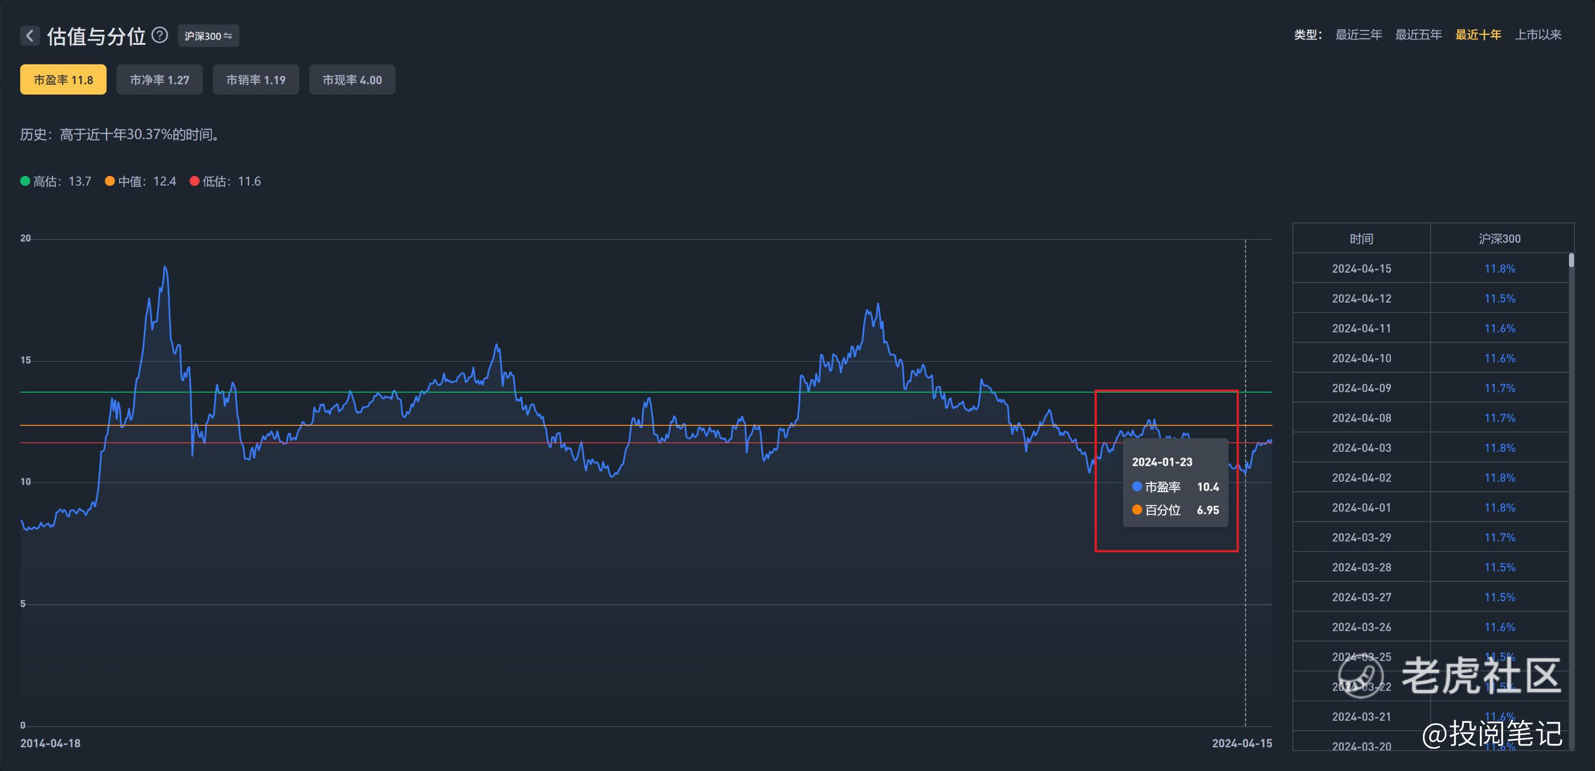Viewport: 1595px width, 771px height.
Task: Click the 时间 column header
Action: [1361, 239]
